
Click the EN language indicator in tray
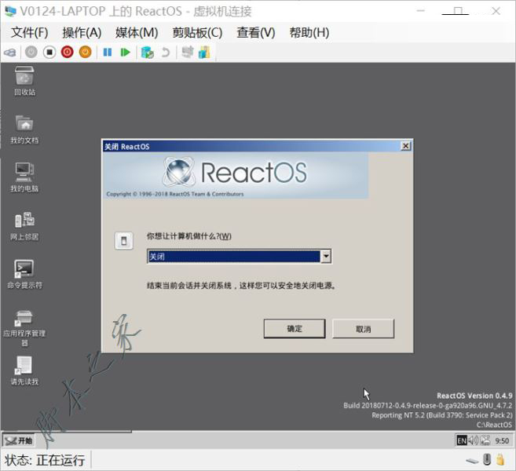(x=462, y=441)
